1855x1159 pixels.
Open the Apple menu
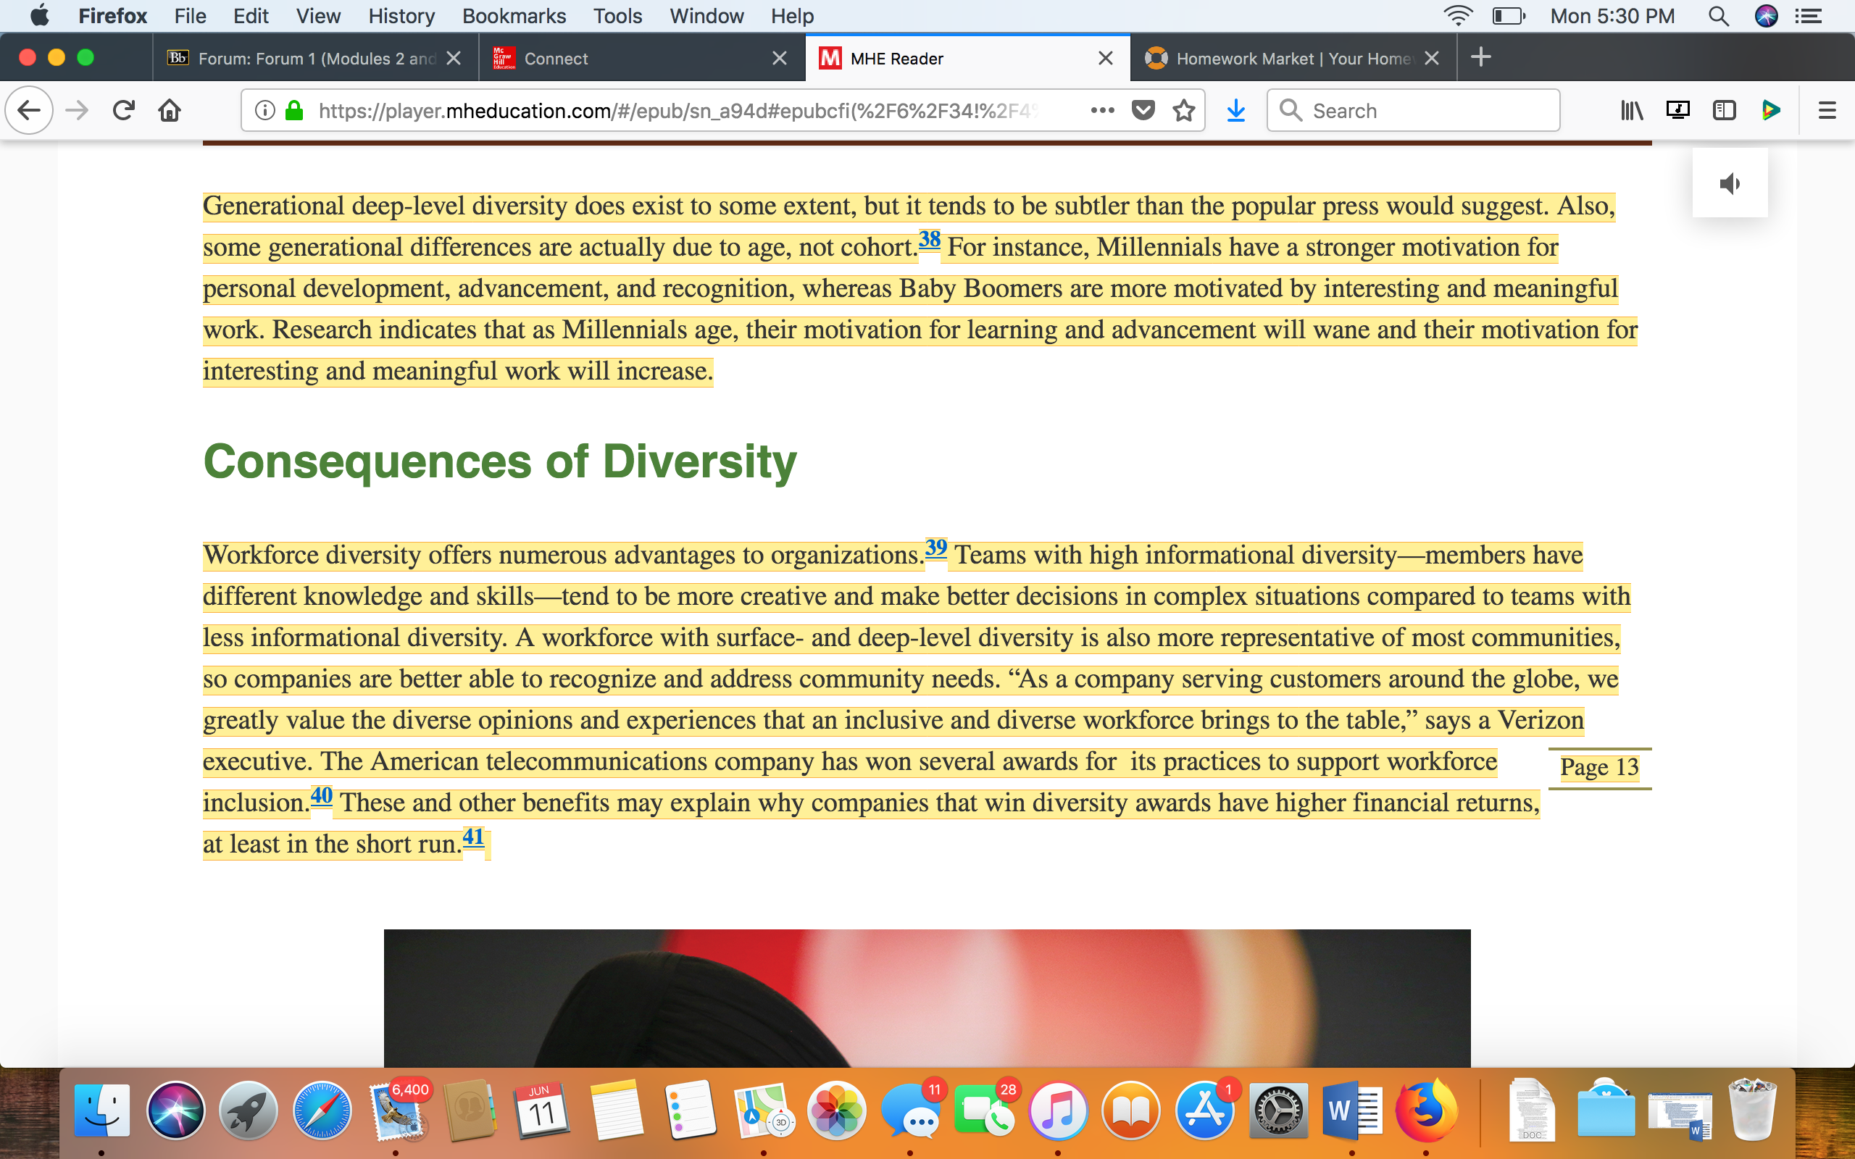click(x=39, y=15)
